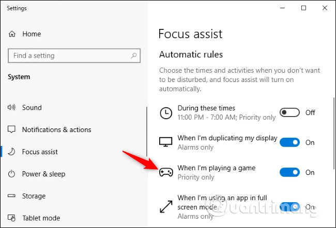Image resolution: width=336 pixels, height=228 pixels.
Task: Click the System category label
Action: point(19,77)
